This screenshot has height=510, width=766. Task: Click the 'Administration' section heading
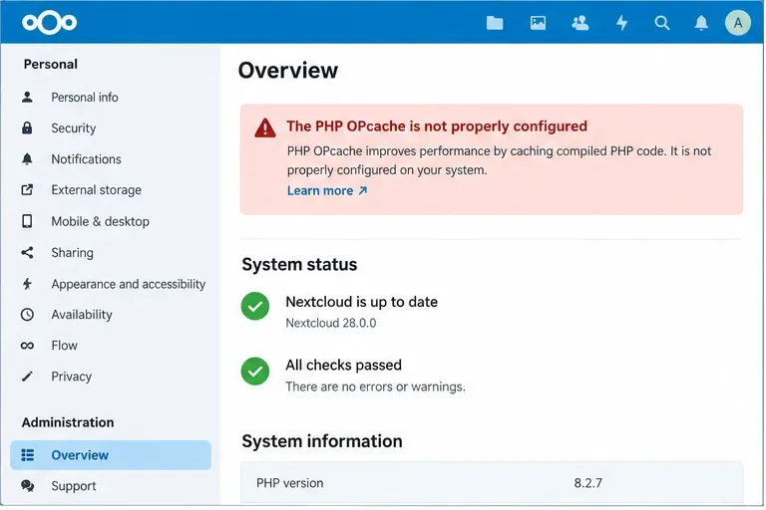[x=68, y=422]
